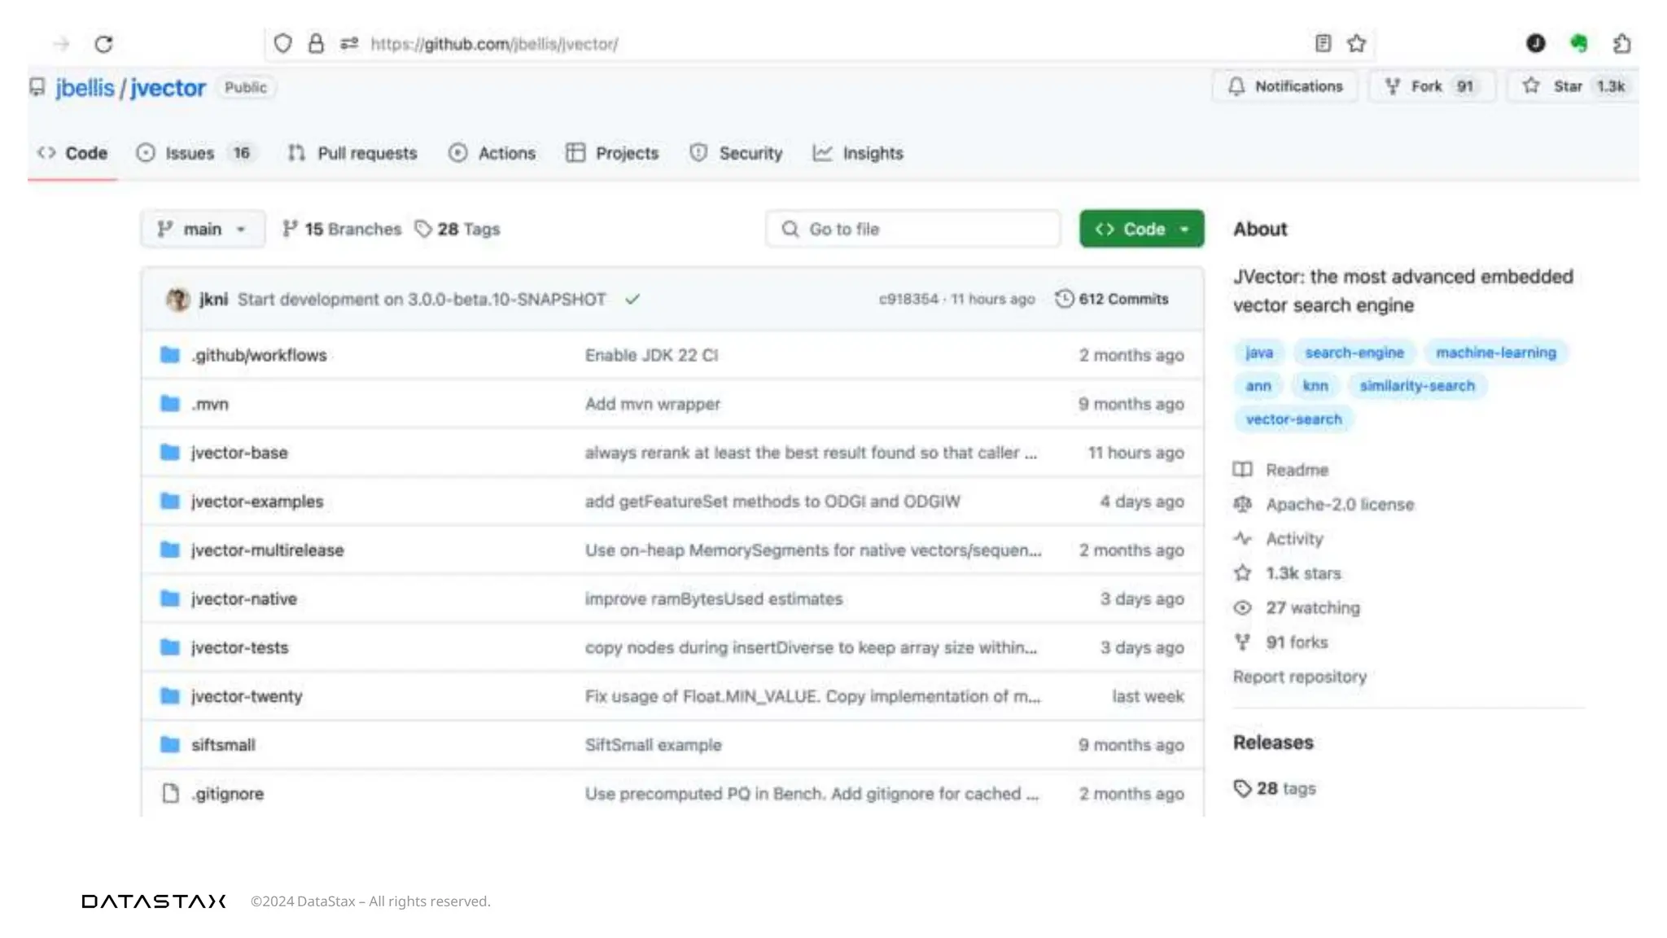Image resolution: width=1667 pixels, height=938 pixels.
Task: Bookmark this page with the star icon
Action: coord(1356,43)
